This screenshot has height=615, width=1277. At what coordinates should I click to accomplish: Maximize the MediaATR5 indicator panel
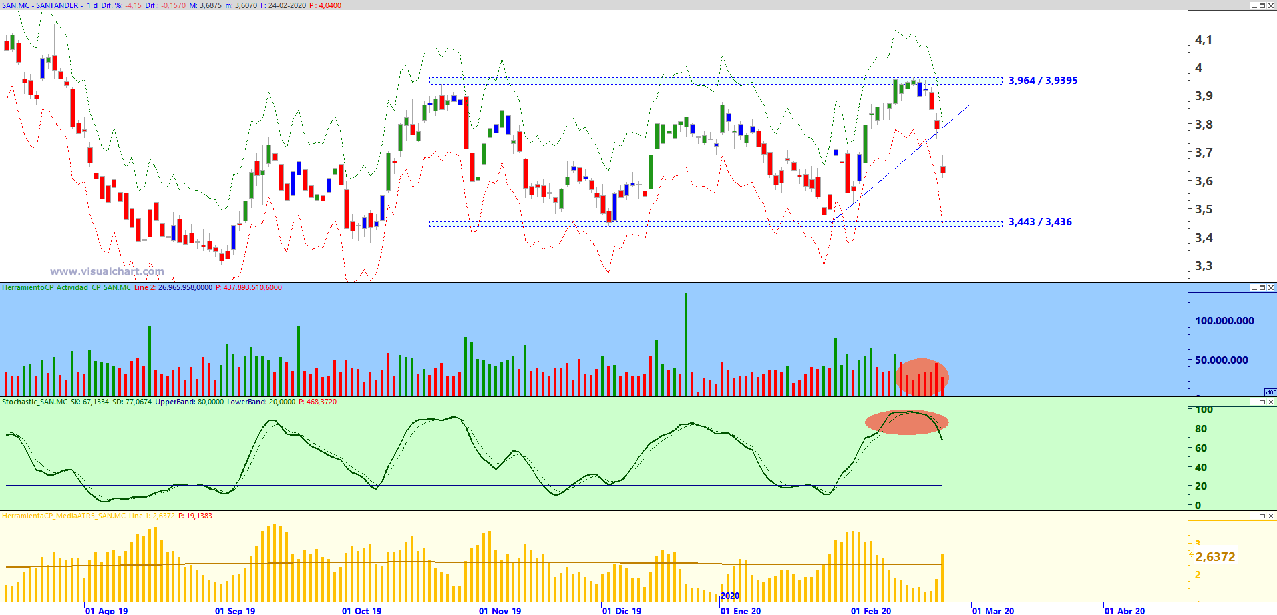[1262, 516]
